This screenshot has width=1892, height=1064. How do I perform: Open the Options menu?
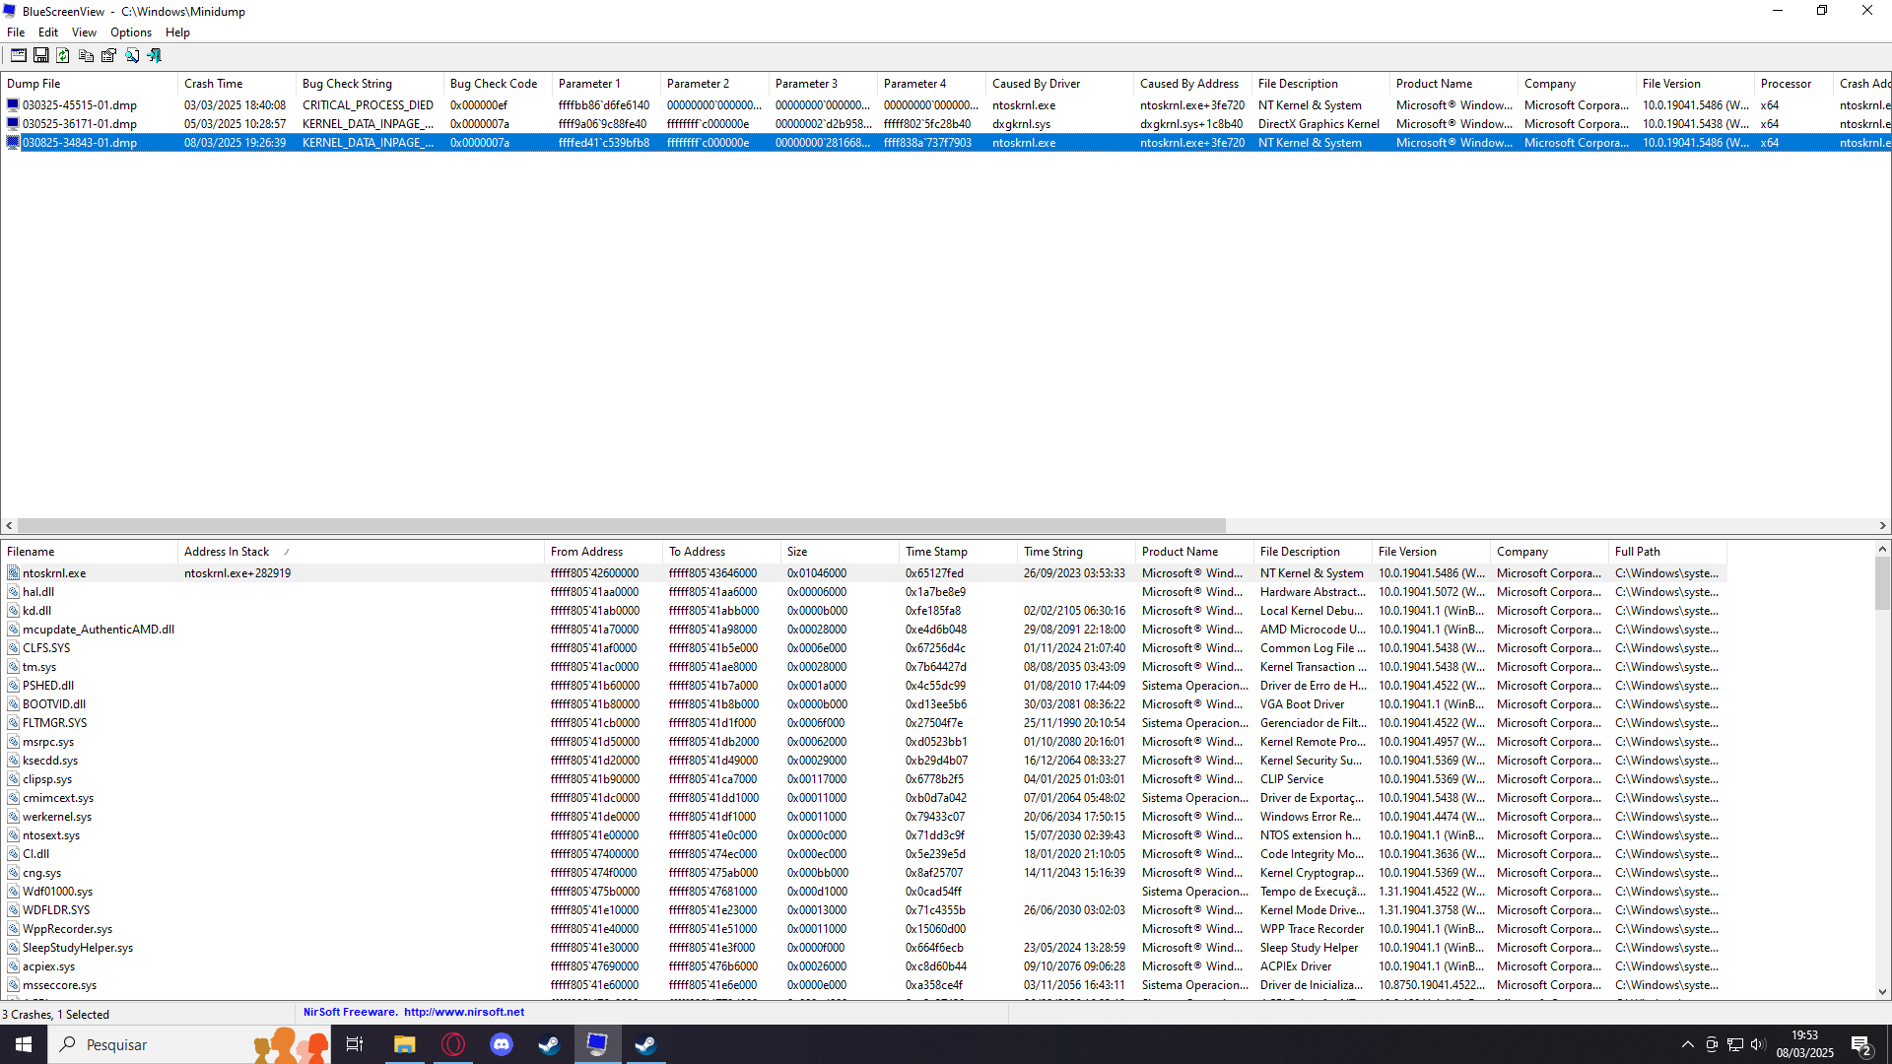pyautogui.click(x=130, y=33)
